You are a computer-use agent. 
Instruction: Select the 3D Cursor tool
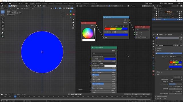[3, 15]
